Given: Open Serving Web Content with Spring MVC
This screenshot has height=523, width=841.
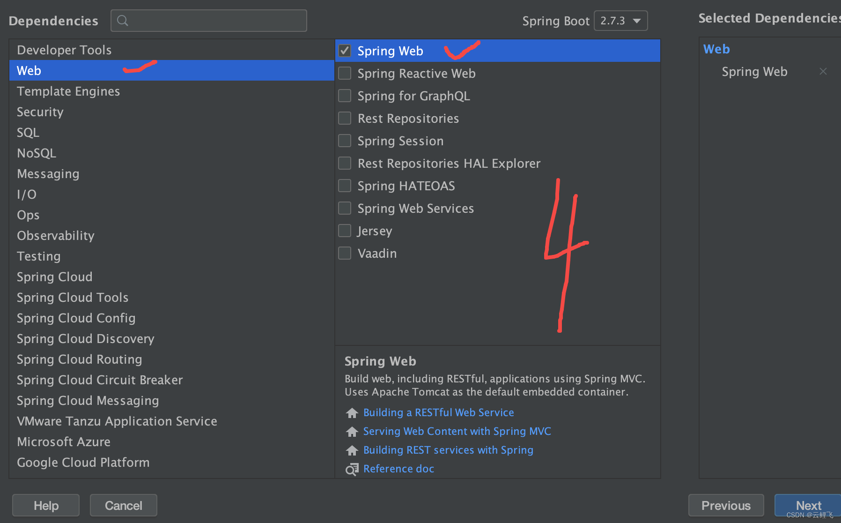Looking at the screenshot, I should [x=457, y=431].
